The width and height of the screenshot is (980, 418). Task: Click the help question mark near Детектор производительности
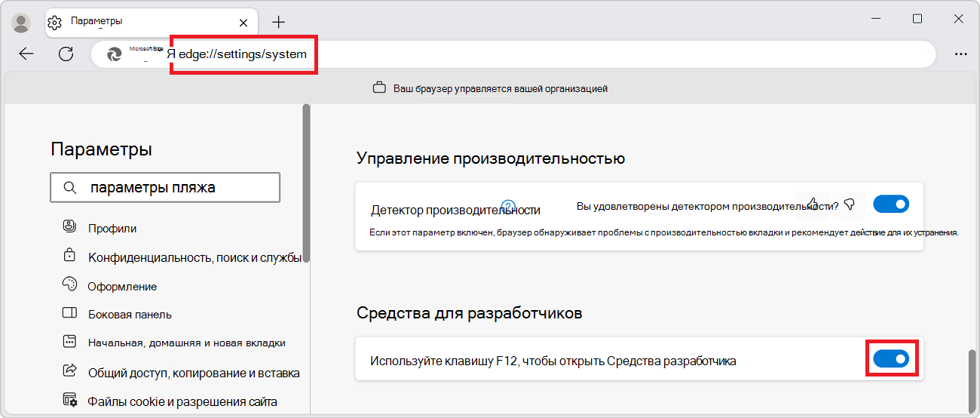[x=508, y=206]
